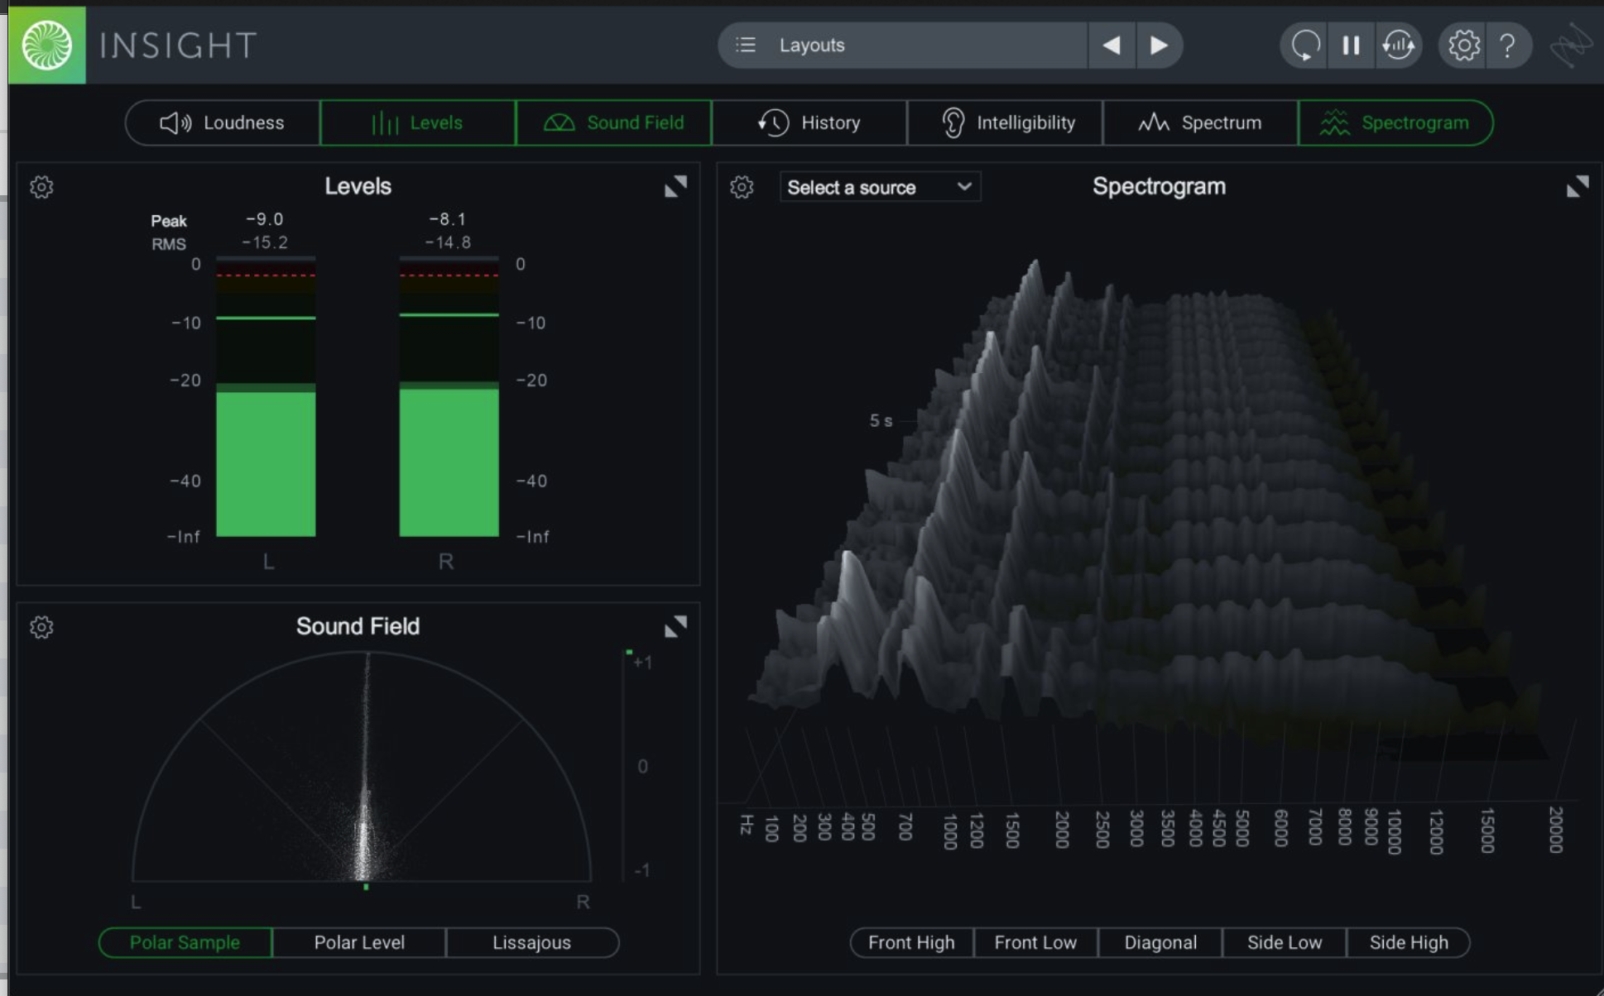Viewport: 1604px width, 996px height.
Task: Click the Peak label in Levels
Action: [x=169, y=221]
